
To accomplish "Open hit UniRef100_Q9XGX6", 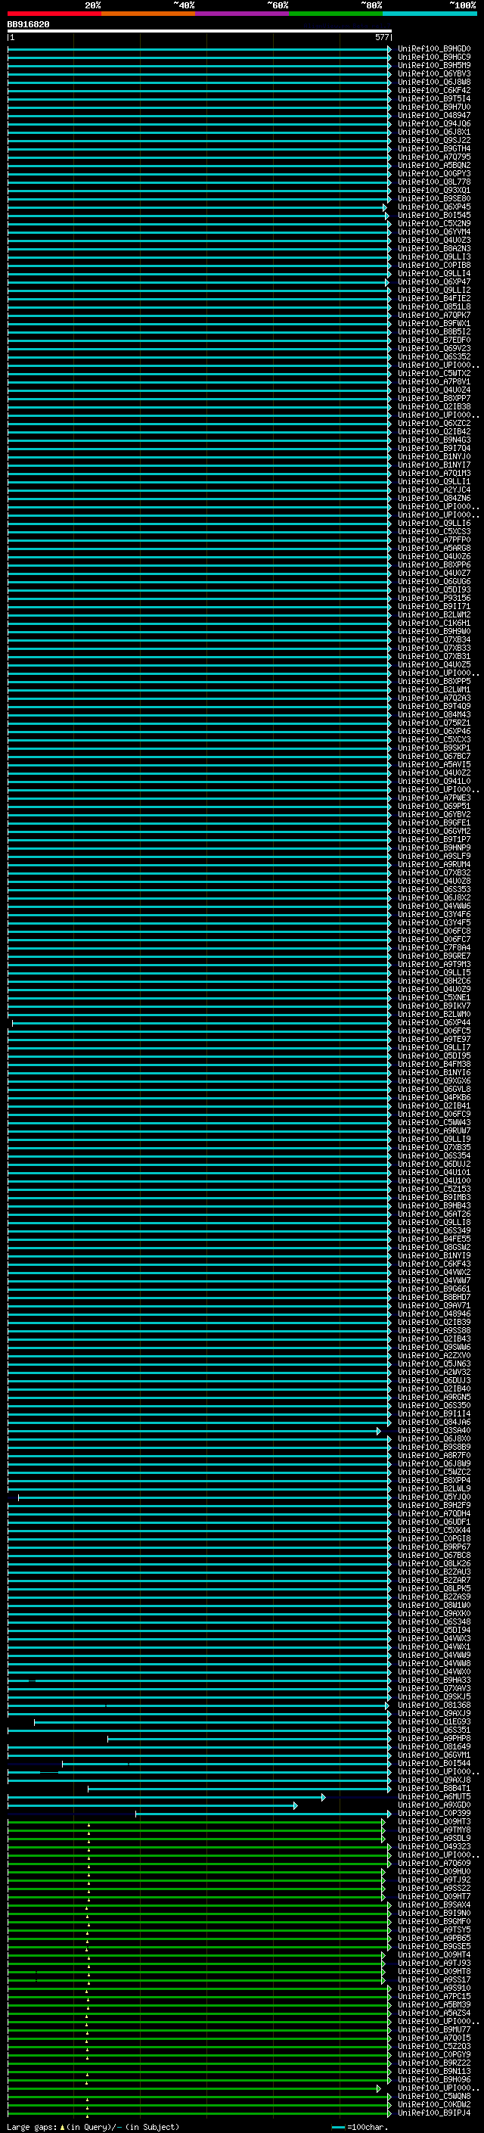I will (x=434, y=1080).
